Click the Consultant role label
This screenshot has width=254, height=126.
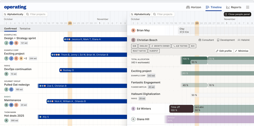point(206,40)
